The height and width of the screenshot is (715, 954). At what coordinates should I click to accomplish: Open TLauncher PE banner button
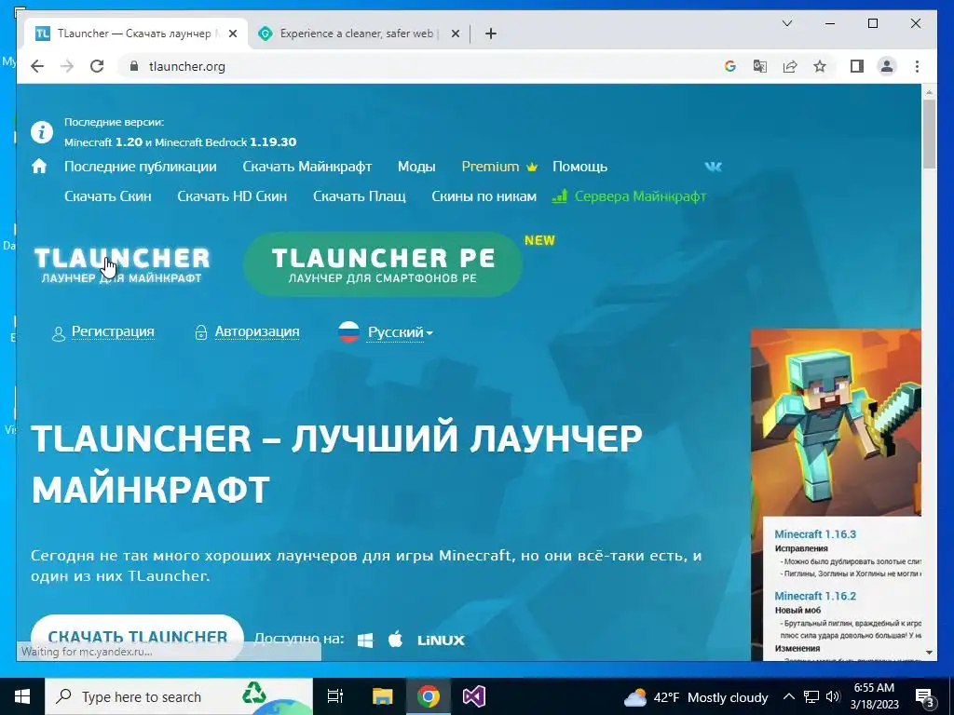pos(383,263)
